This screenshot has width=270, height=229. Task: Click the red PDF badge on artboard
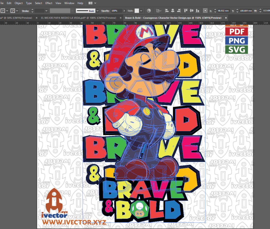(x=237, y=32)
